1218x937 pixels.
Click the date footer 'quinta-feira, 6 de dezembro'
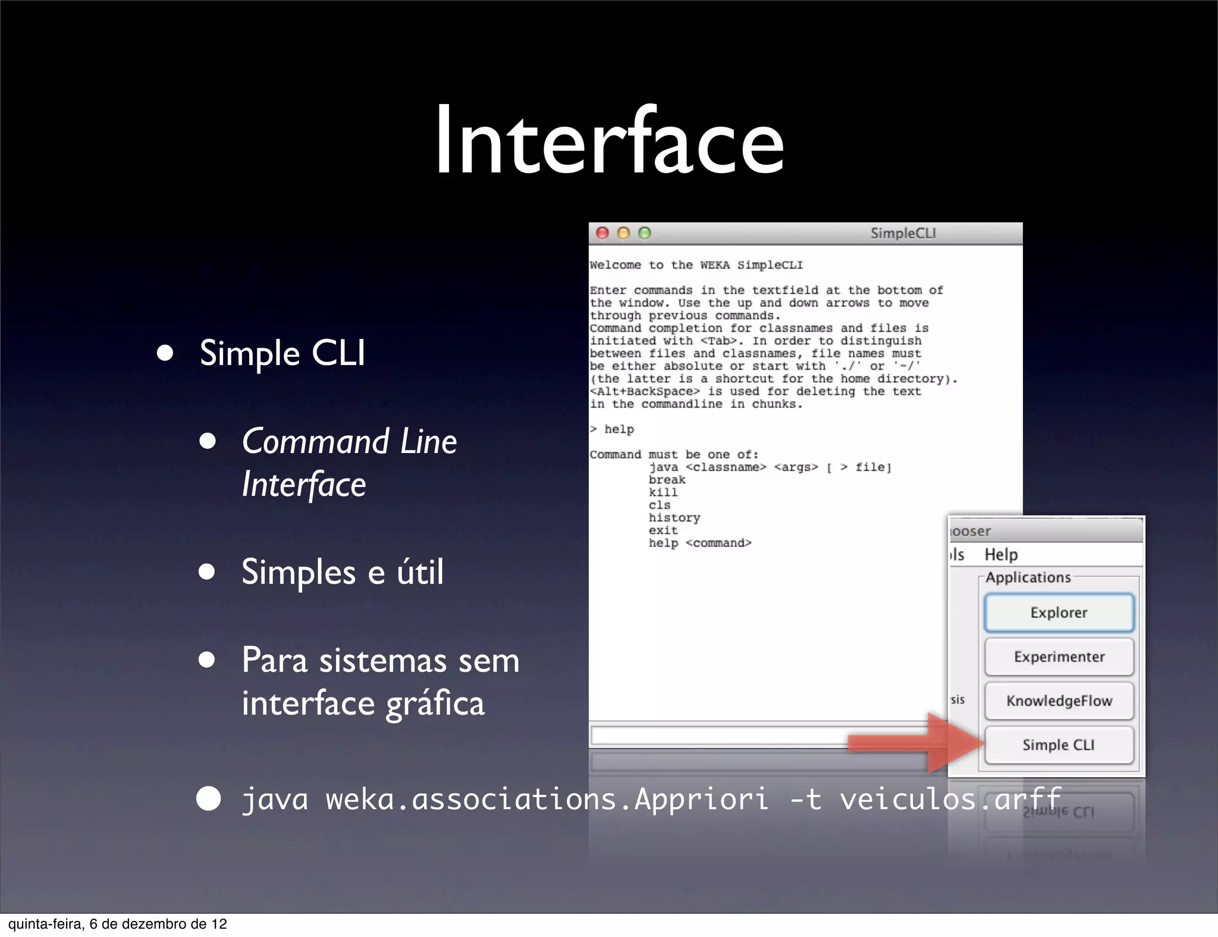[118, 924]
